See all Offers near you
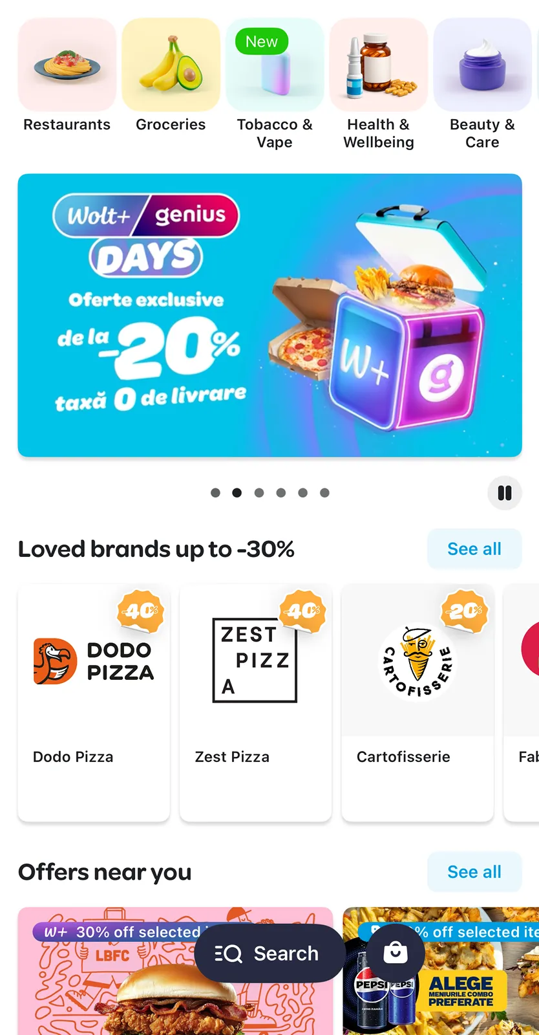This screenshot has height=1035, width=539. tap(474, 872)
